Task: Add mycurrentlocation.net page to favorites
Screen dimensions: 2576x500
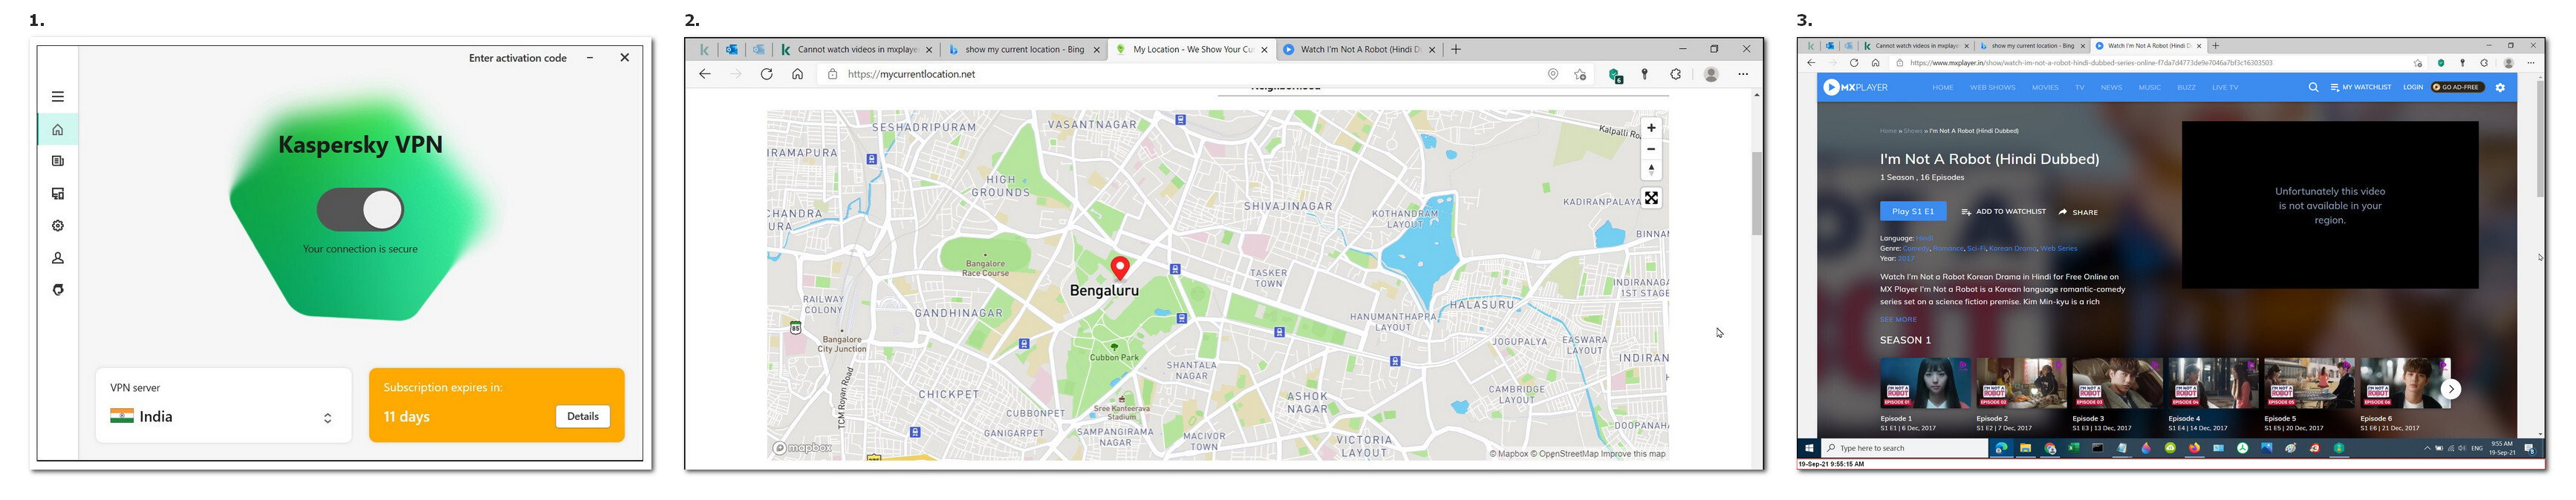Action: [1580, 74]
